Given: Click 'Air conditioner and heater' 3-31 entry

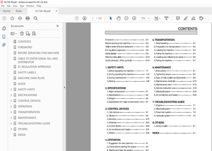Looking at the screenshot, I should (x=120, y=129).
